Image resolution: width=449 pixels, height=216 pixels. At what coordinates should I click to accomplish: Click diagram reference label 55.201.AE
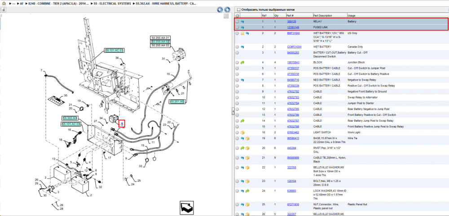coord(177,102)
